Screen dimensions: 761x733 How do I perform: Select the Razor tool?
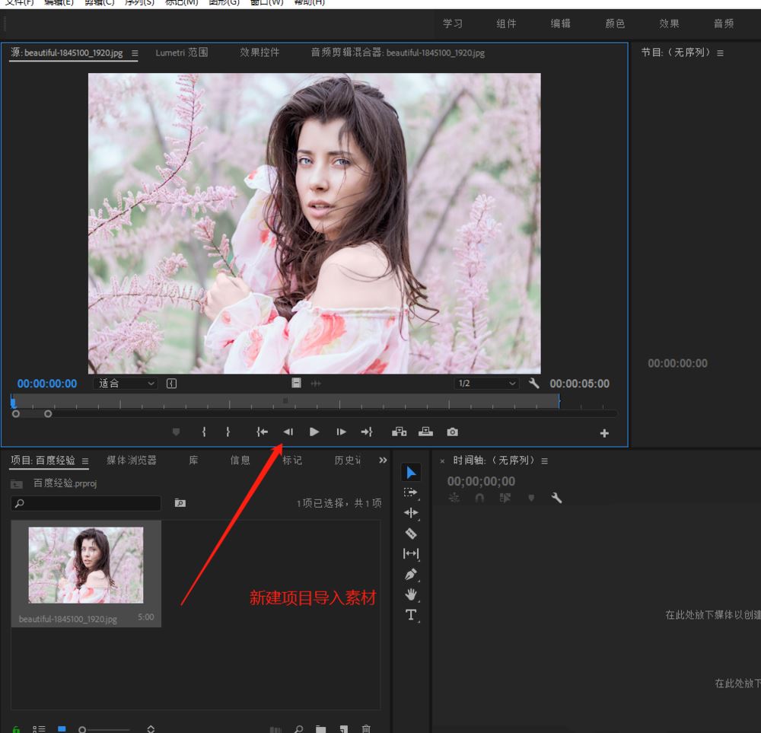[411, 534]
